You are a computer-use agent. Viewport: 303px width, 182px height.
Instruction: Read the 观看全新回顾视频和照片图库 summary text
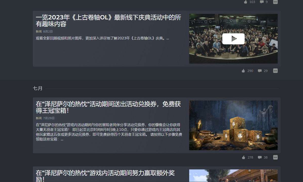pos(102,38)
